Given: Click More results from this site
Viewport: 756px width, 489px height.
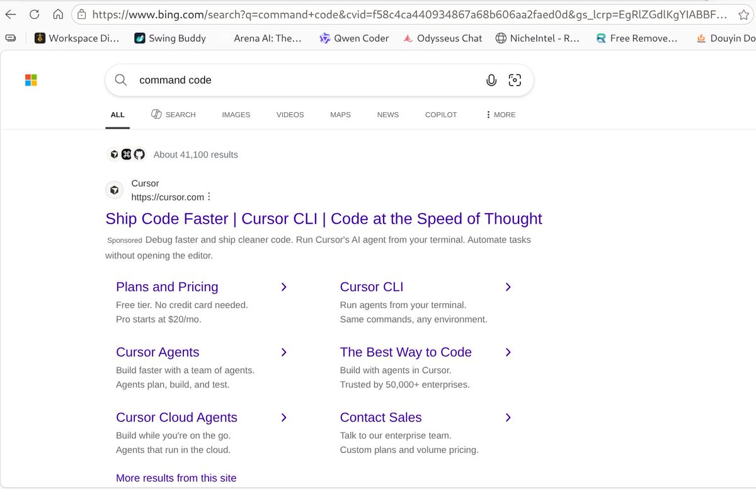Looking at the screenshot, I should click(176, 478).
